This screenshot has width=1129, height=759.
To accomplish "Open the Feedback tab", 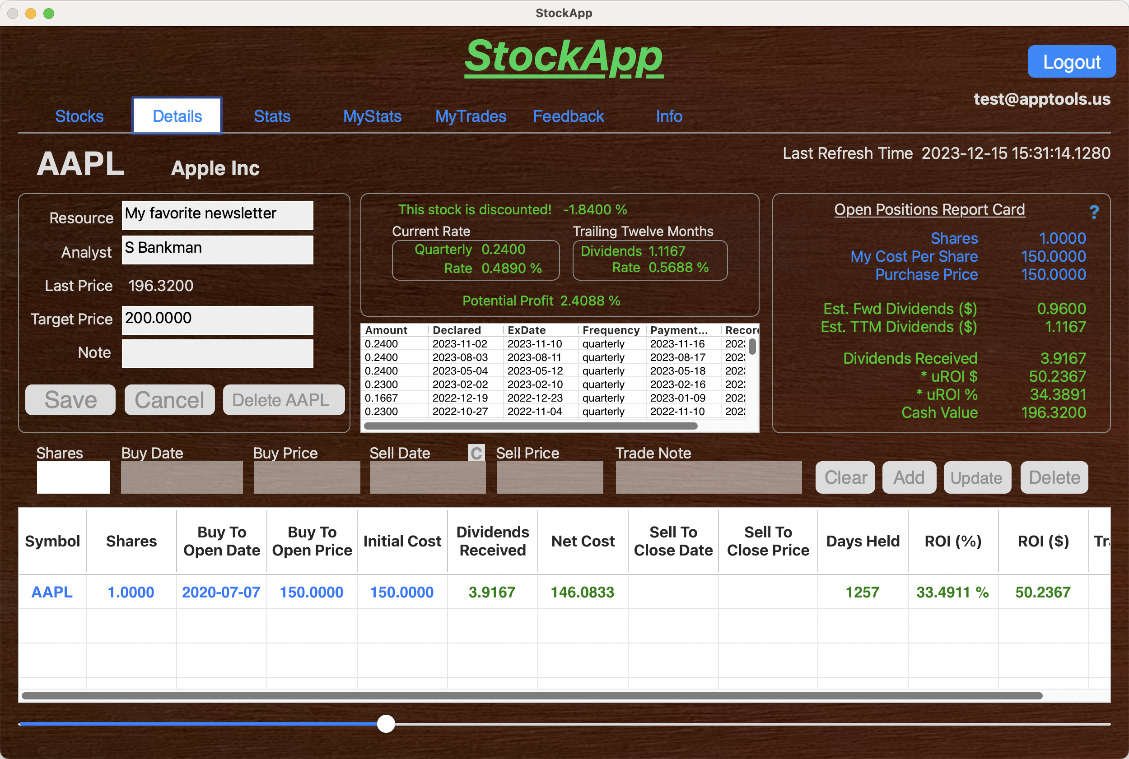I will tap(568, 116).
